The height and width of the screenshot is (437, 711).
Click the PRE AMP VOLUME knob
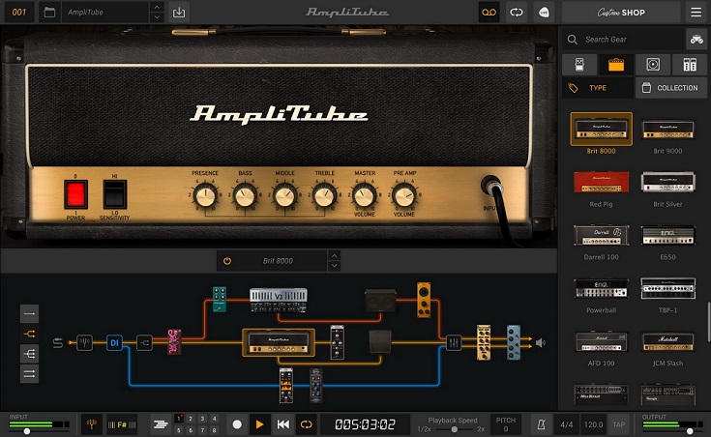coord(404,196)
